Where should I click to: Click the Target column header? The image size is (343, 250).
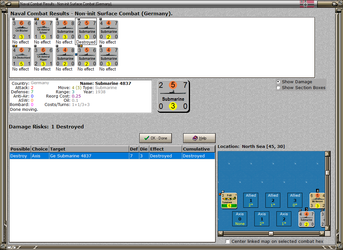[89, 149]
